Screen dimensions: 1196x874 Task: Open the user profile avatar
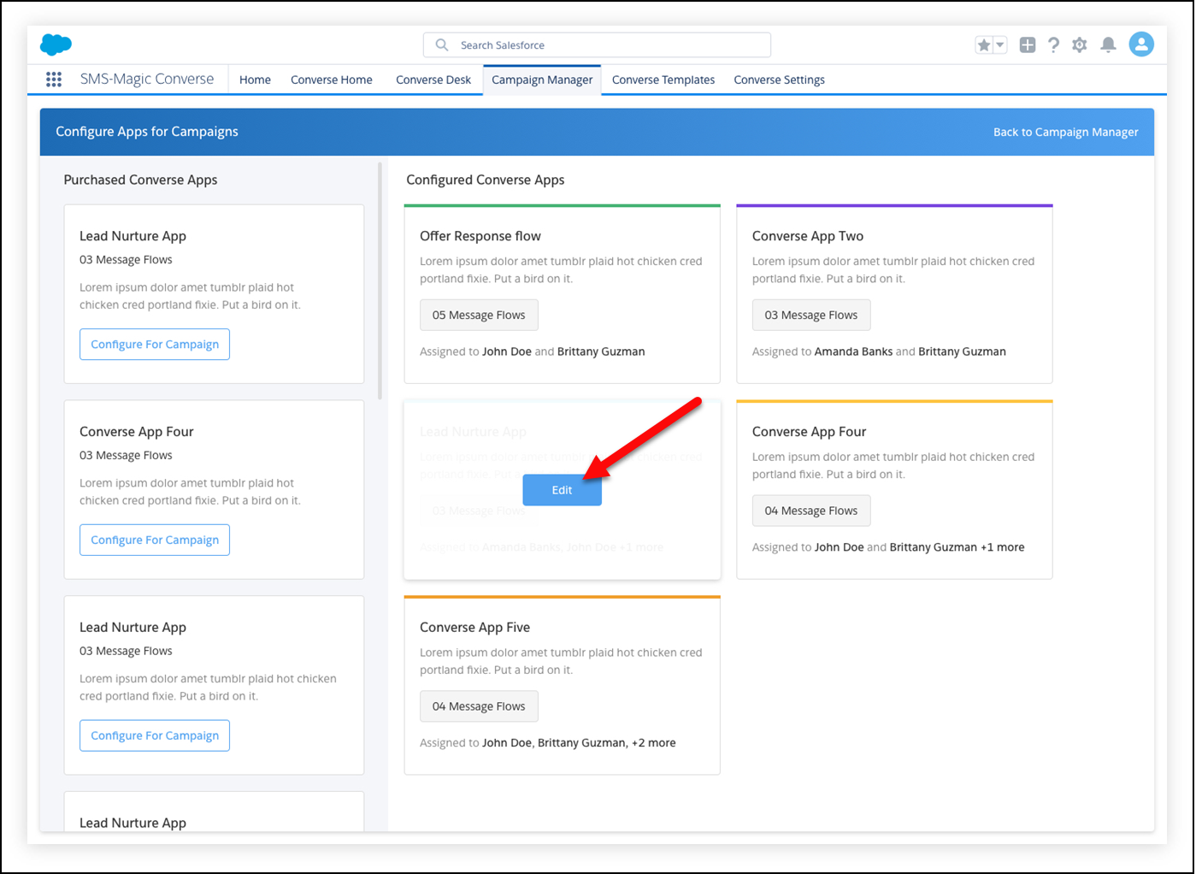(1141, 44)
